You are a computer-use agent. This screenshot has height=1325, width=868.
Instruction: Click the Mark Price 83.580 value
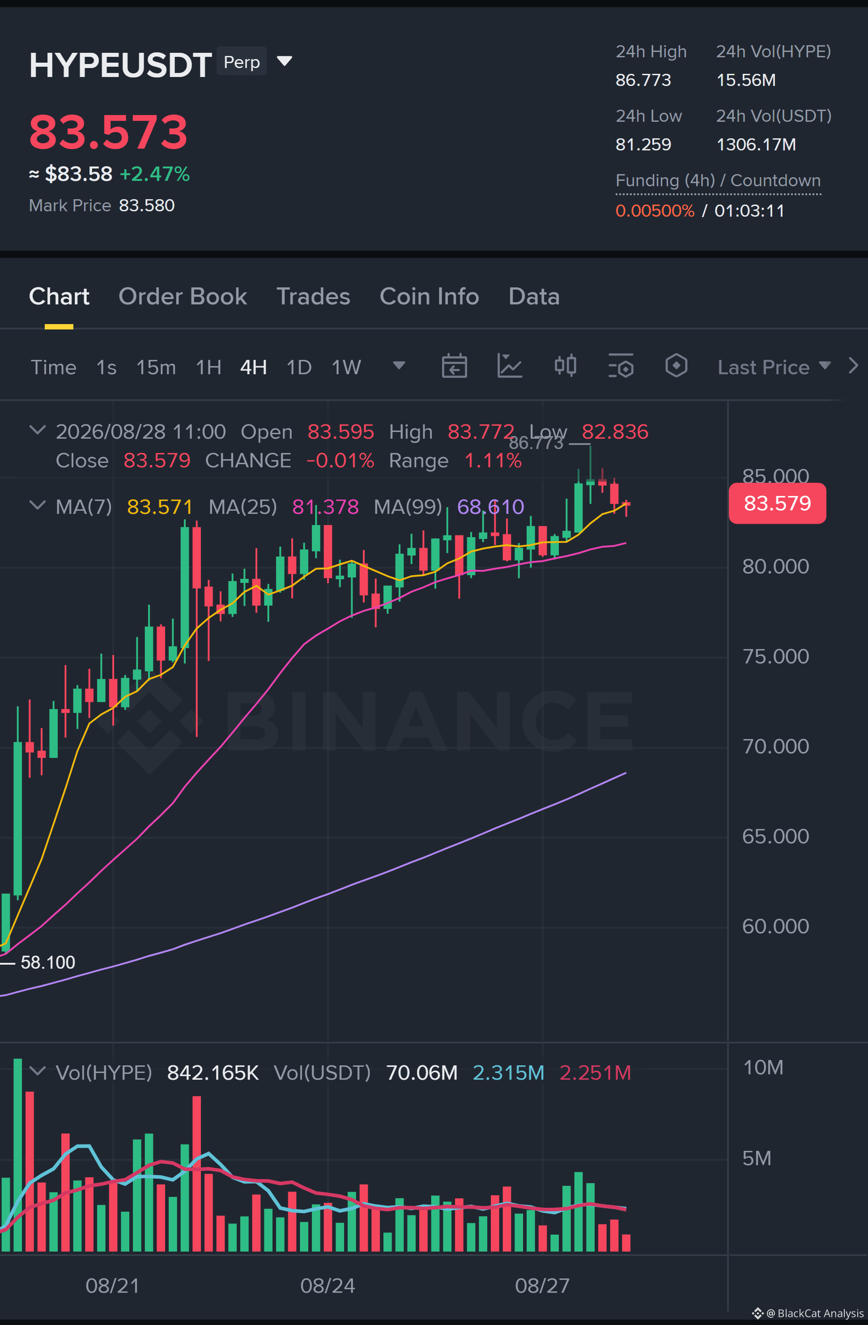pyautogui.click(x=147, y=205)
